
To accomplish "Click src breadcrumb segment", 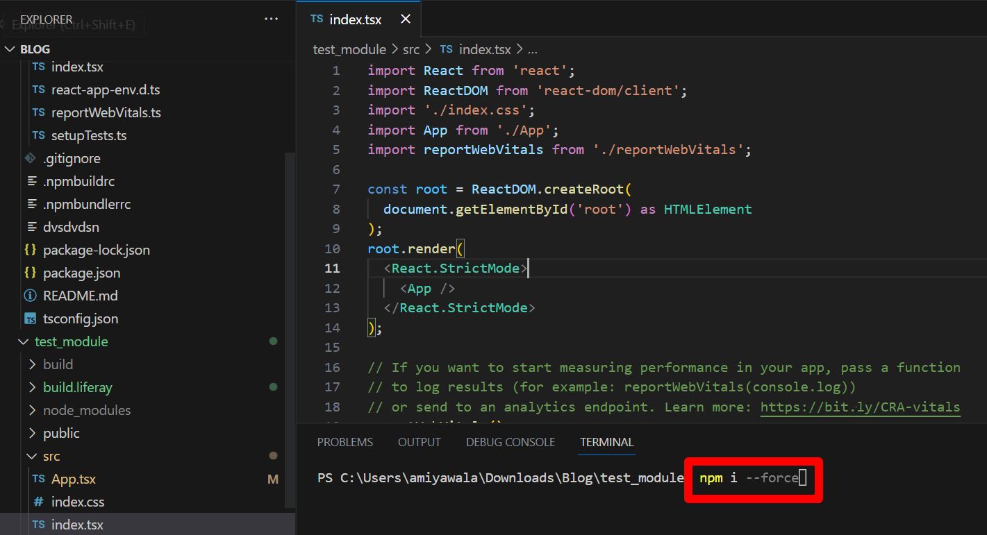I will (x=411, y=49).
